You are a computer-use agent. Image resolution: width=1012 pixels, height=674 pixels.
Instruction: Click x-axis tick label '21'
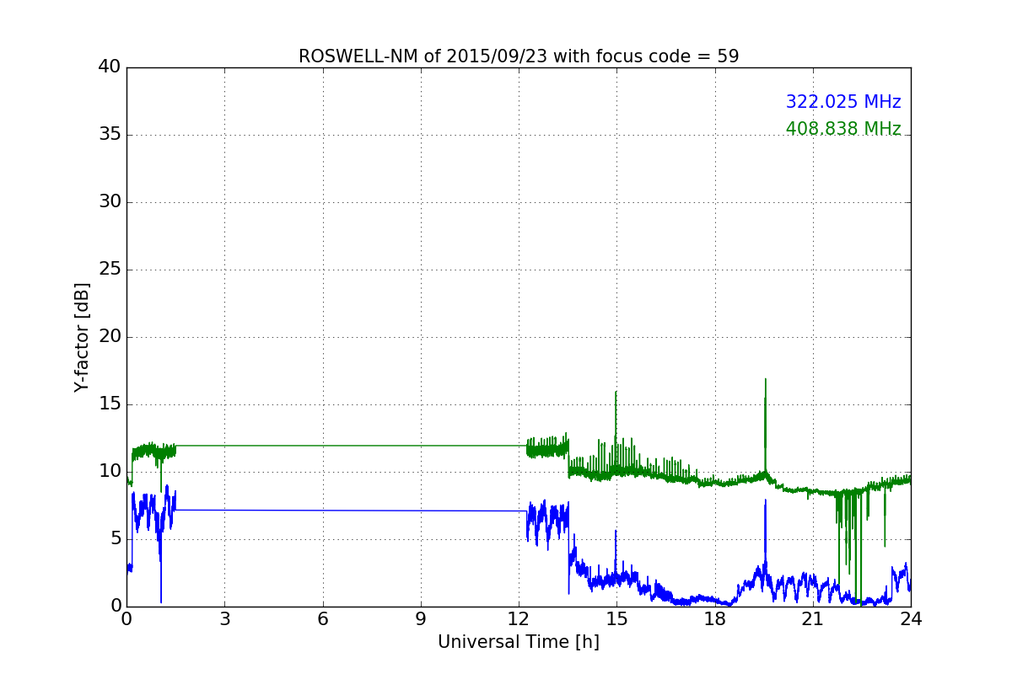click(x=813, y=619)
